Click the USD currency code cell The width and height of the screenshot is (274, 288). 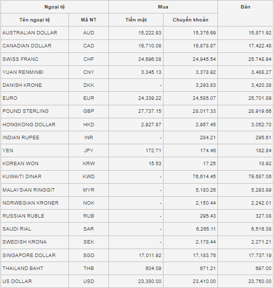click(x=88, y=281)
